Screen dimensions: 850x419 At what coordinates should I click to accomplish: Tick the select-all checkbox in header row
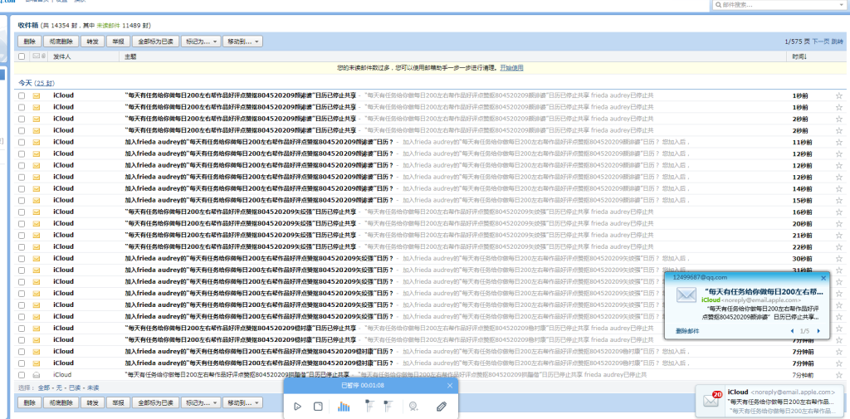coord(22,56)
